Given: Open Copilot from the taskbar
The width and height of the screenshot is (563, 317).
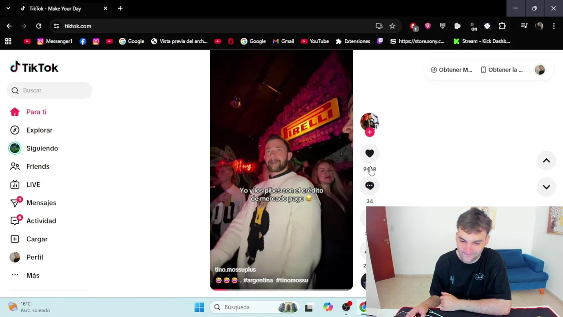Looking at the screenshot, I should 328,307.
